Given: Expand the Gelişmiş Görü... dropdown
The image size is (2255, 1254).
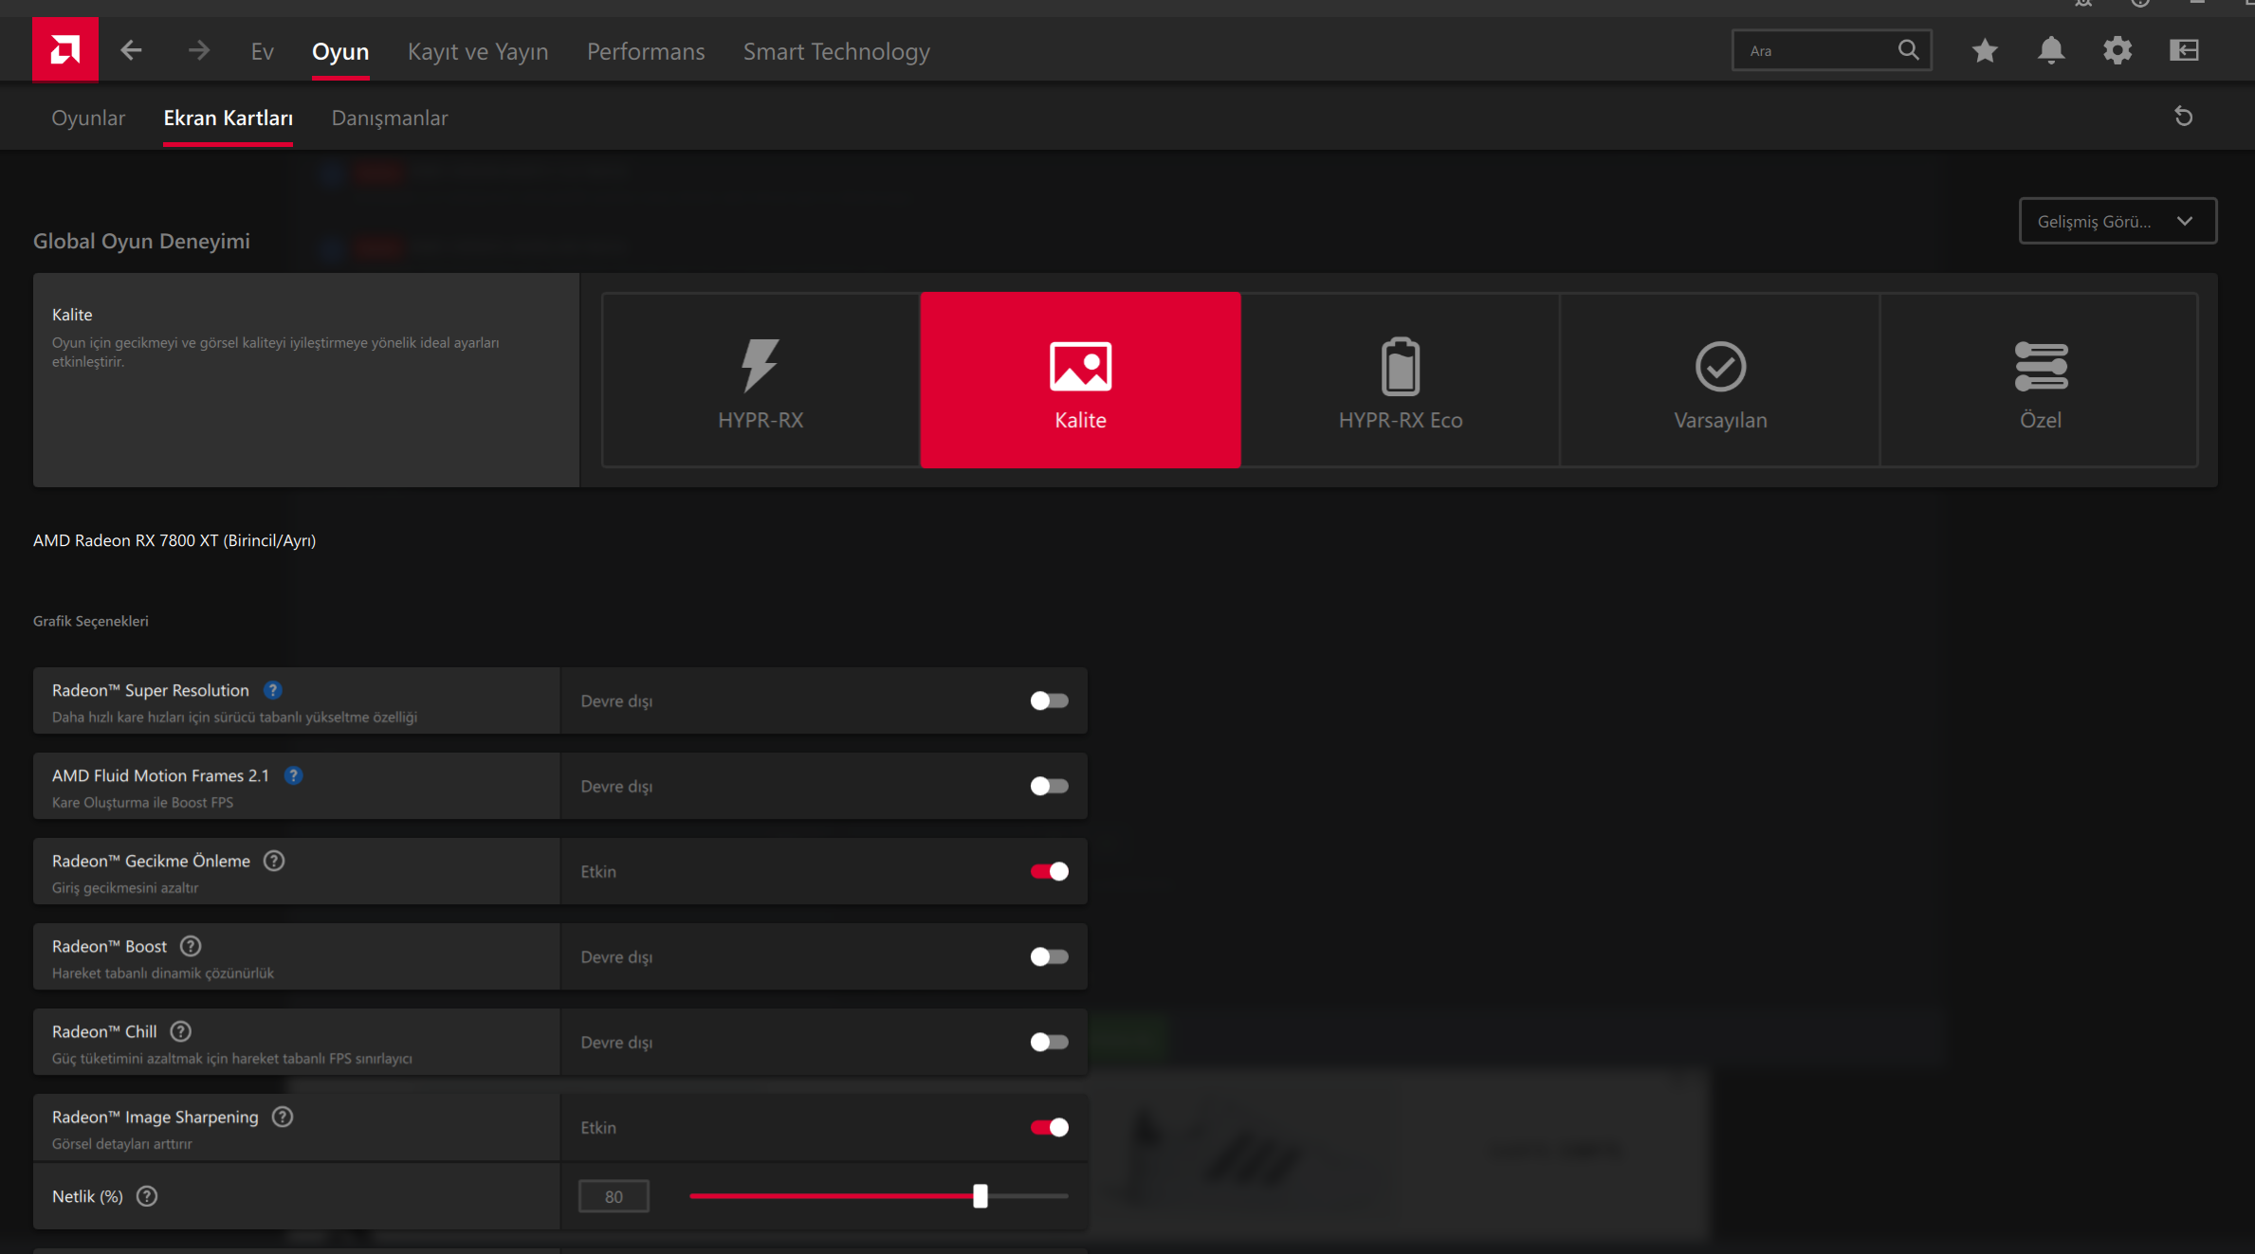Looking at the screenshot, I should (x=2117, y=222).
